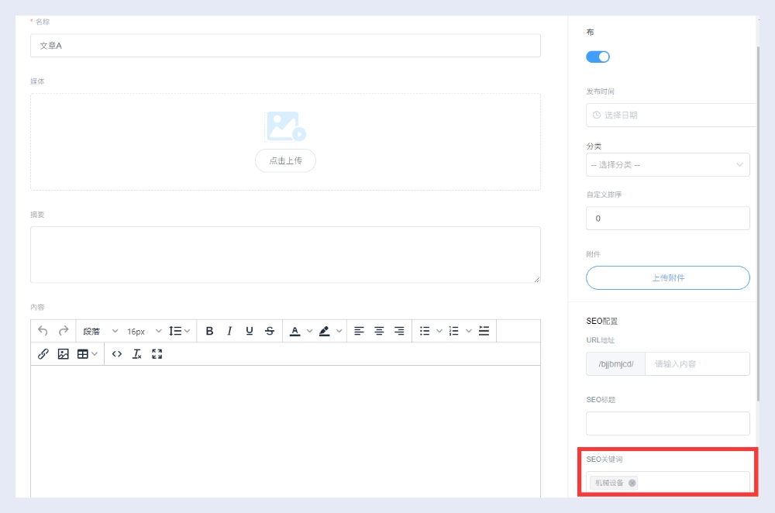Open the 段落 paragraph style dropdown
The height and width of the screenshot is (513, 775).
pos(101,331)
